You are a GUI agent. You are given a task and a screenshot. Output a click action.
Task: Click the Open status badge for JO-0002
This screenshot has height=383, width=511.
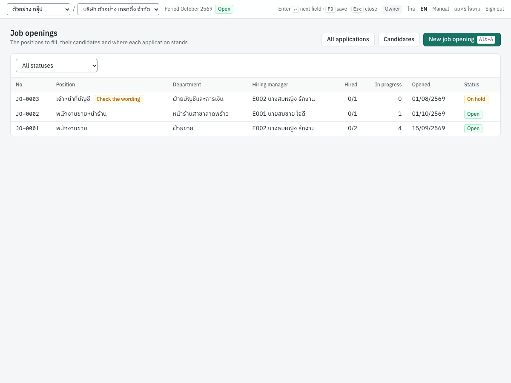tap(473, 114)
